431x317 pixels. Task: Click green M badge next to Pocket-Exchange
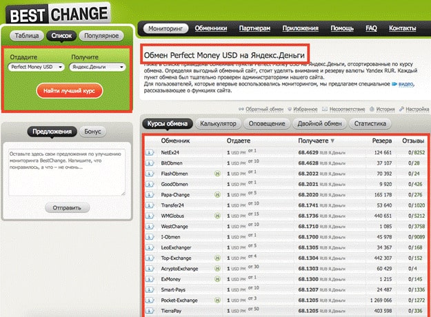[x=217, y=300]
